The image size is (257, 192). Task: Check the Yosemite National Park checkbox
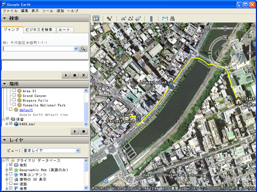pos(14,105)
